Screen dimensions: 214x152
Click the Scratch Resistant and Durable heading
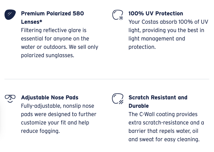point(158,102)
